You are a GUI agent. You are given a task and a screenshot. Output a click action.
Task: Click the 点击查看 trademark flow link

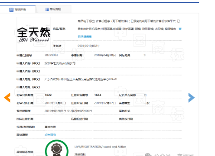click(x=50, y=135)
